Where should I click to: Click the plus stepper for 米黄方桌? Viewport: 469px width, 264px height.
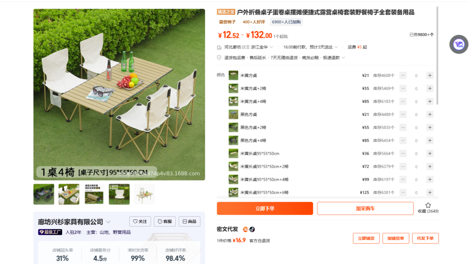coord(430,75)
